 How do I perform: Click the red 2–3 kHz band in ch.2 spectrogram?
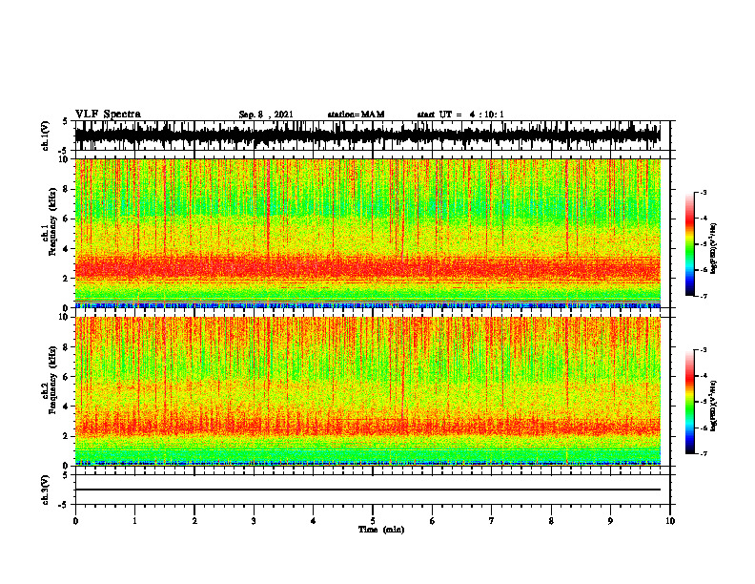367,427
